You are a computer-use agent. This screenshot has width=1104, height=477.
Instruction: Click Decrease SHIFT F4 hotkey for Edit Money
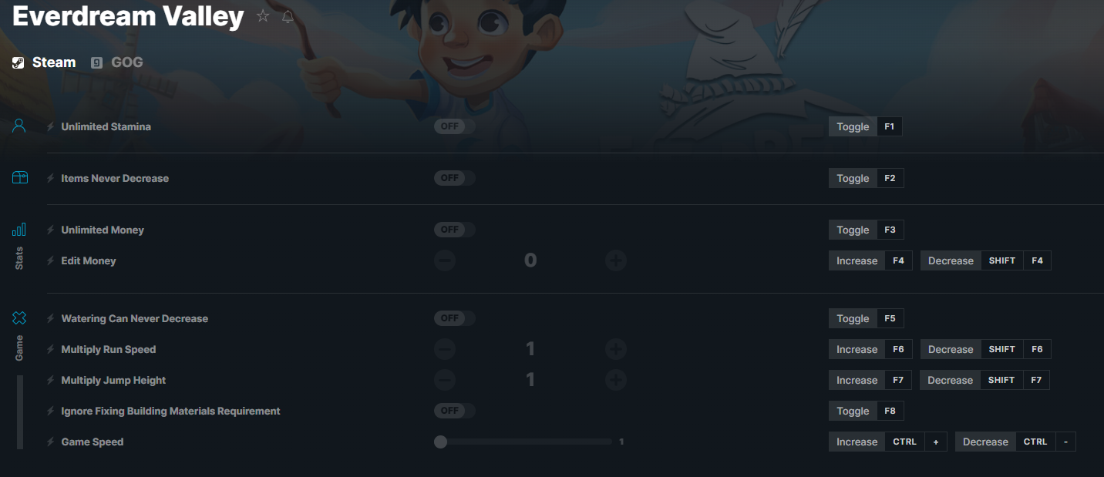pyautogui.click(x=986, y=260)
